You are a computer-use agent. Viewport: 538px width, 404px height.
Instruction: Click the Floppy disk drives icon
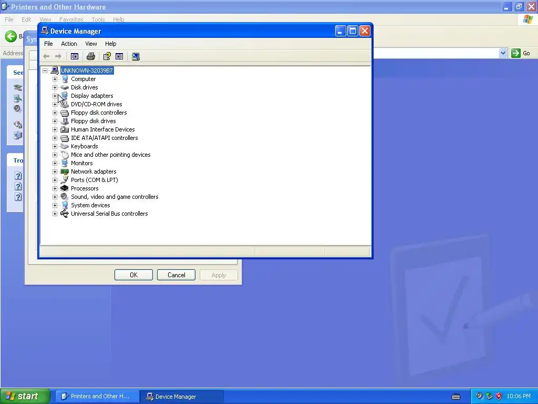(x=65, y=121)
